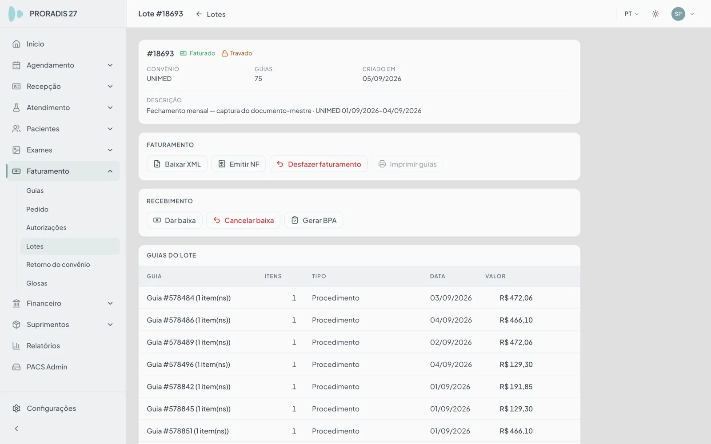Click the Financeiro bank icon
The height and width of the screenshot is (444, 711).
(16, 303)
